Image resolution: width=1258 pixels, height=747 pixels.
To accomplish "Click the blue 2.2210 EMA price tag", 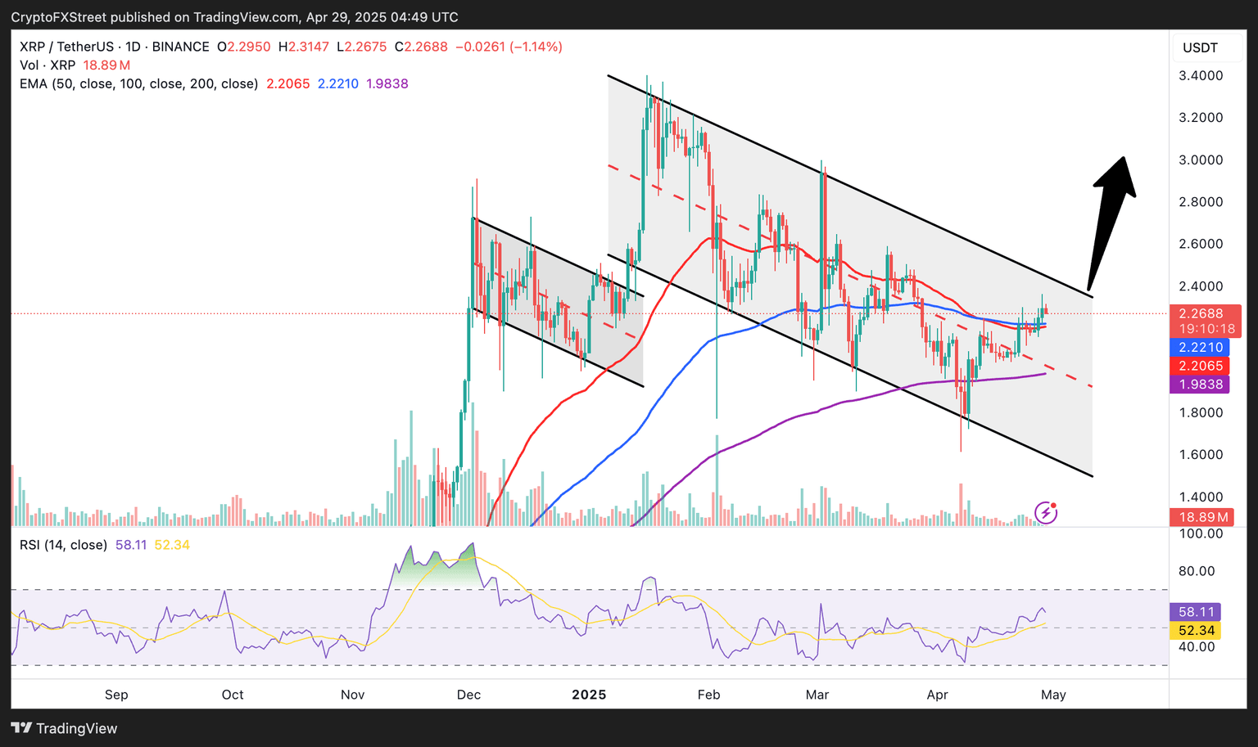I will 1201,347.
